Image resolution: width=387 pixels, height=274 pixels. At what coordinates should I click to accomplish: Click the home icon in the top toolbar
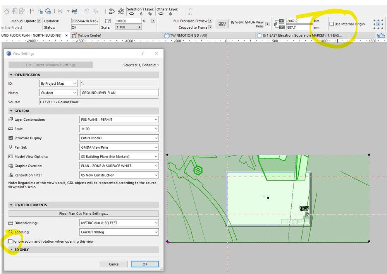[6, 11]
